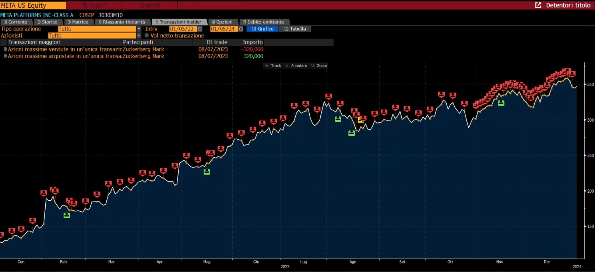Viewport: 595px width, 272px height.
Task: Click the -320,000 amount value
Action: tap(252, 49)
